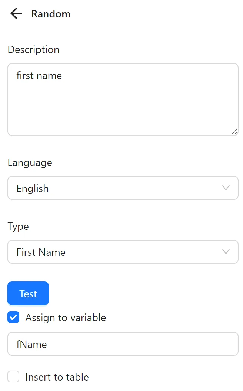Click the Assign to variable text label
Image resolution: width=243 pixels, height=391 pixels.
[x=65, y=317]
